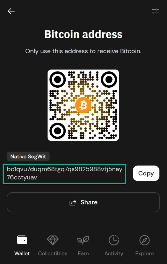Image resolution: width=167 pixels, height=264 pixels.
Task: Open the Collectibles diamond icon
Action: (x=53, y=240)
